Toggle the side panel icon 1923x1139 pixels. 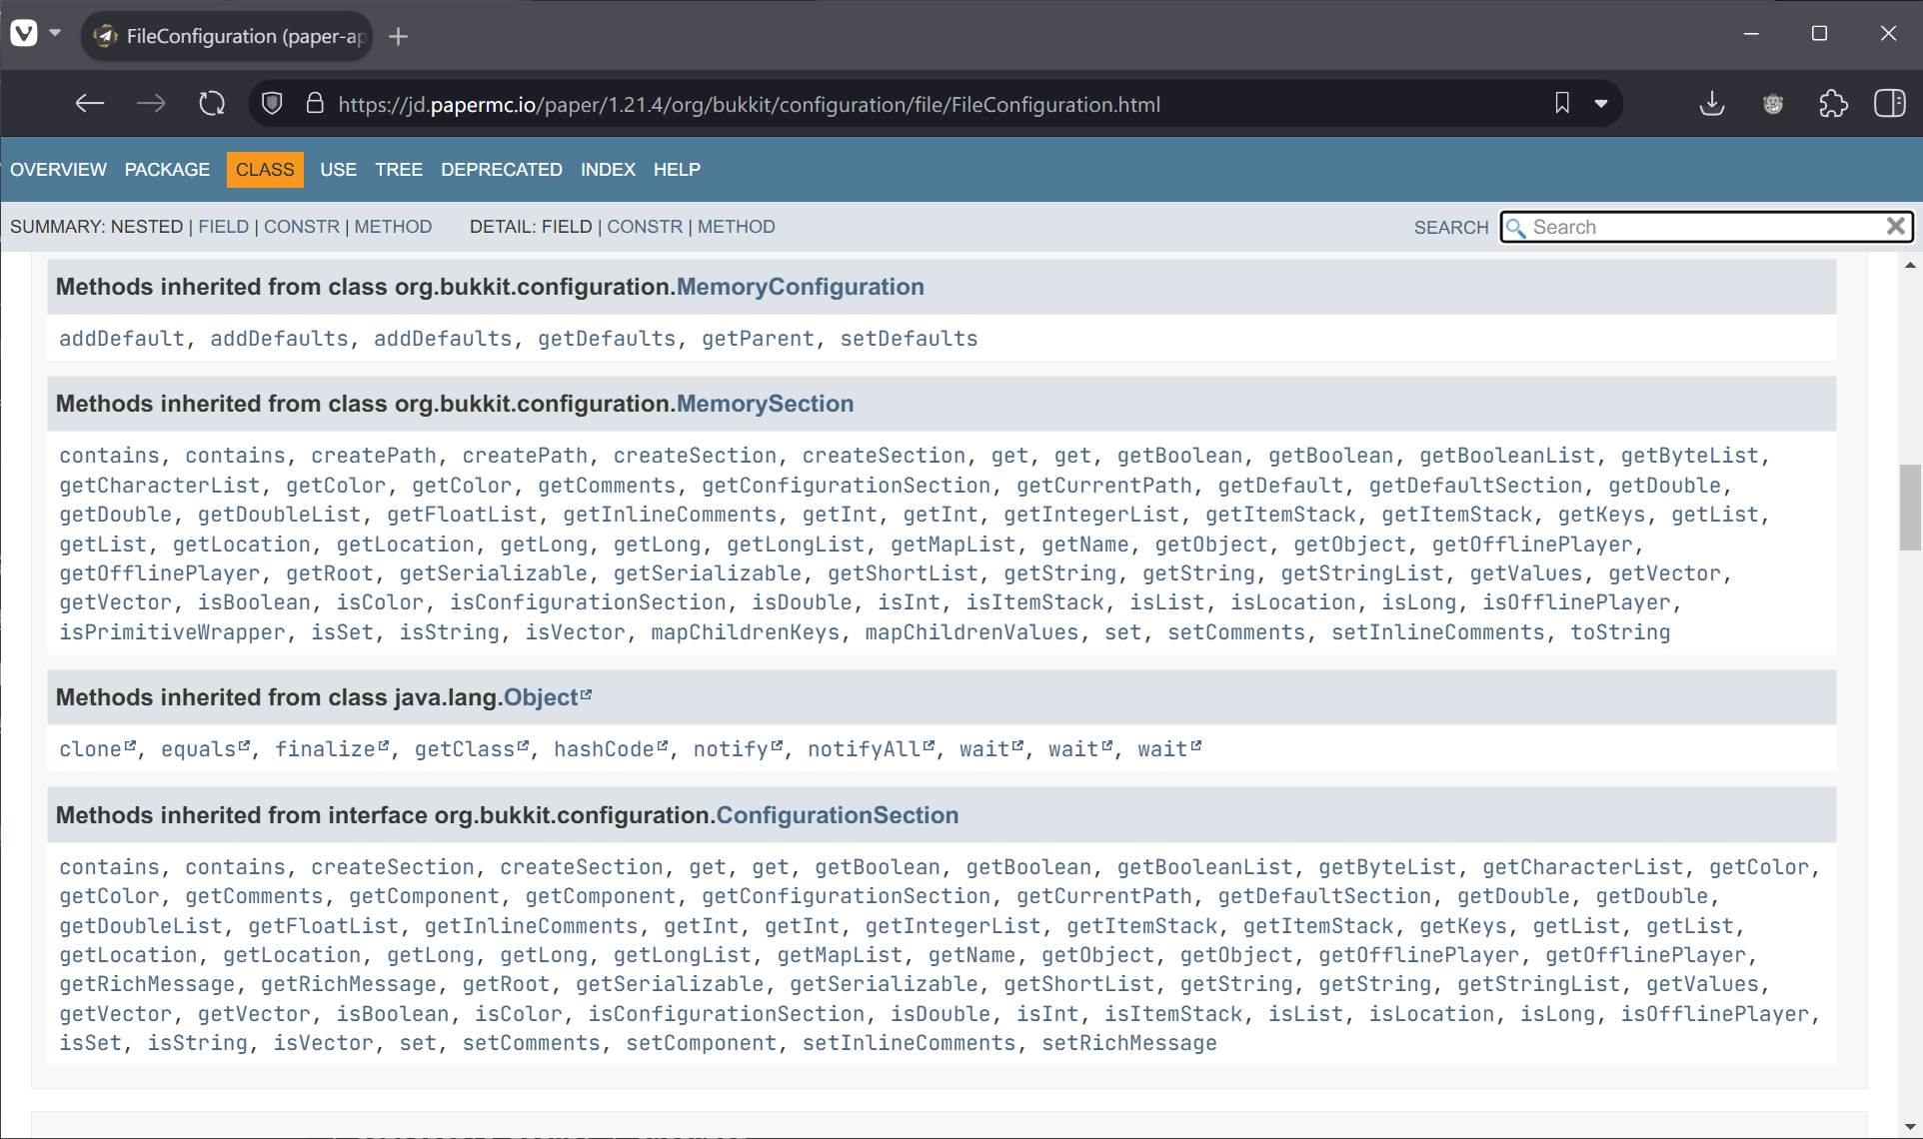pos(1889,104)
